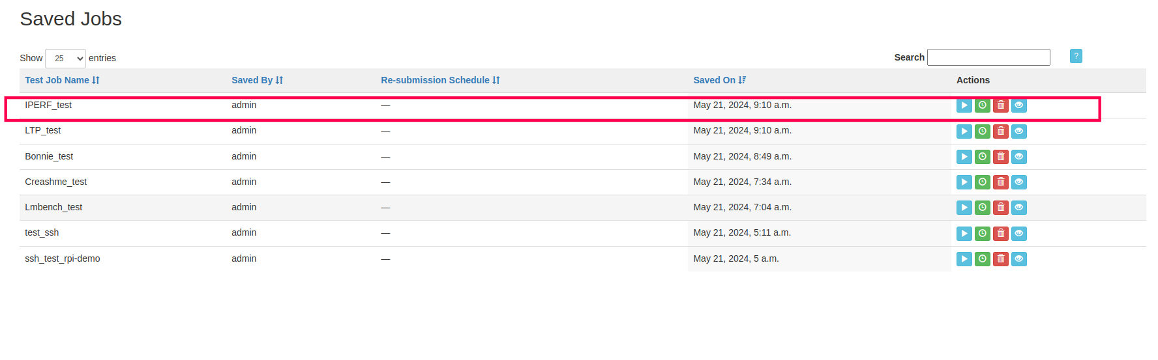Sort by Re-submission Schedule column header

(x=440, y=80)
